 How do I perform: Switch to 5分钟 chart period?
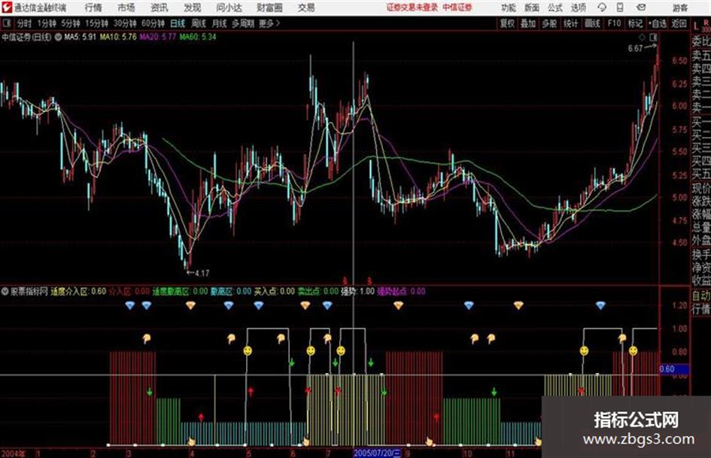[71, 23]
